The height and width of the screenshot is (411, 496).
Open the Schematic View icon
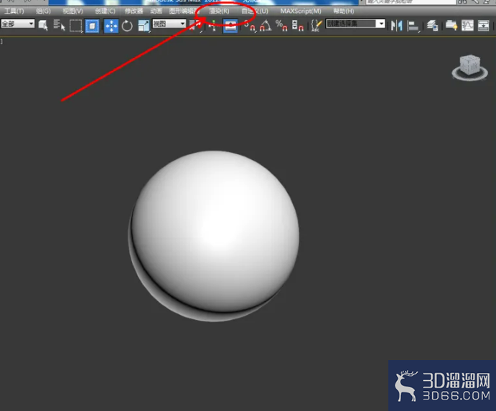(x=483, y=25)
